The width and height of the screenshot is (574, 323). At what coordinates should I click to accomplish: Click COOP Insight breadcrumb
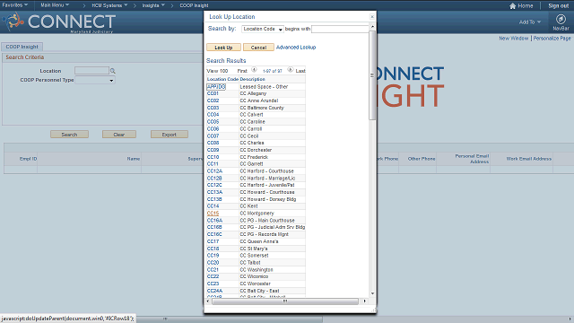click(x=194, y=5)
